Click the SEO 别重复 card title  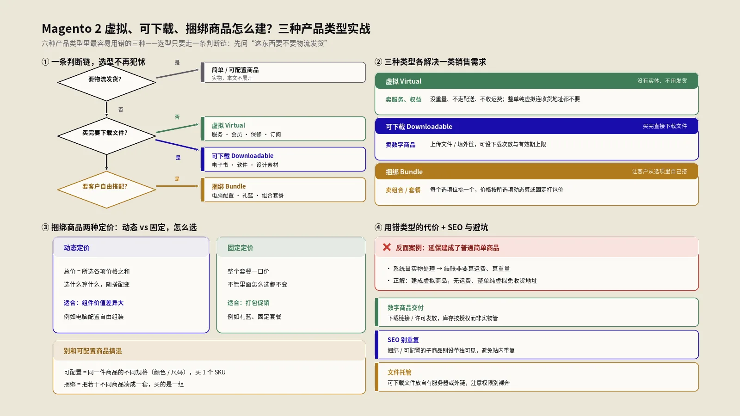click(403, 340)
